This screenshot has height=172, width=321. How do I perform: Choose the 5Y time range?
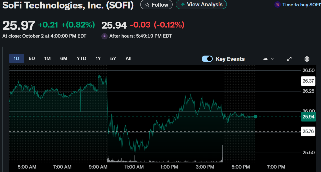click(113, 58)
